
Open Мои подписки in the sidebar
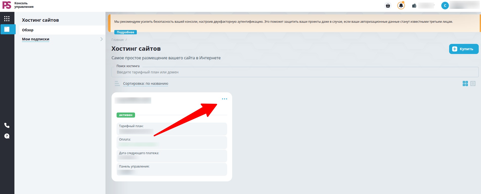pyautogui.click(x=36, y=39)
